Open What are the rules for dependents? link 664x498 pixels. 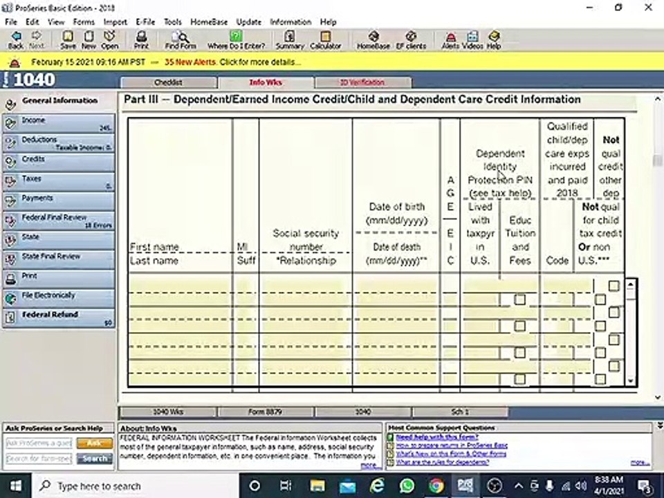(443, 462)
